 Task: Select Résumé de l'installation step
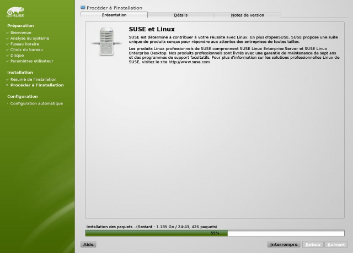pyautogui.click(x=33, y=79)
